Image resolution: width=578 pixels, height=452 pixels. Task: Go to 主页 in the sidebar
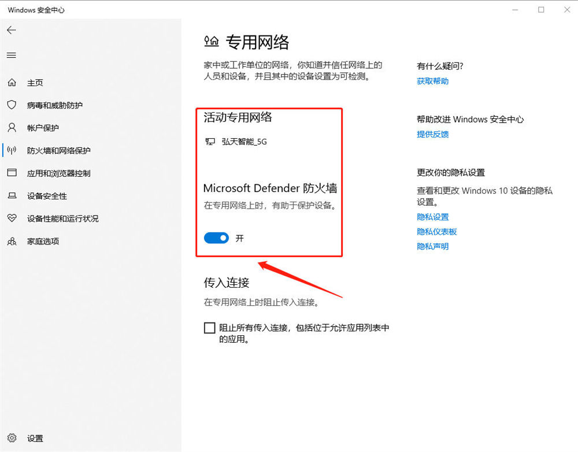coord(35,83)
